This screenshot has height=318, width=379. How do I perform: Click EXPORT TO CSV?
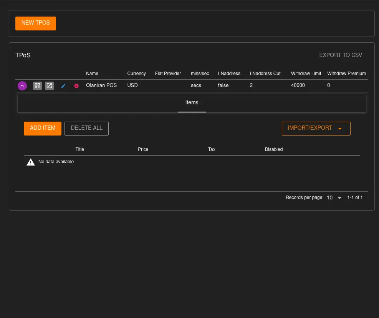coord(340,55)
